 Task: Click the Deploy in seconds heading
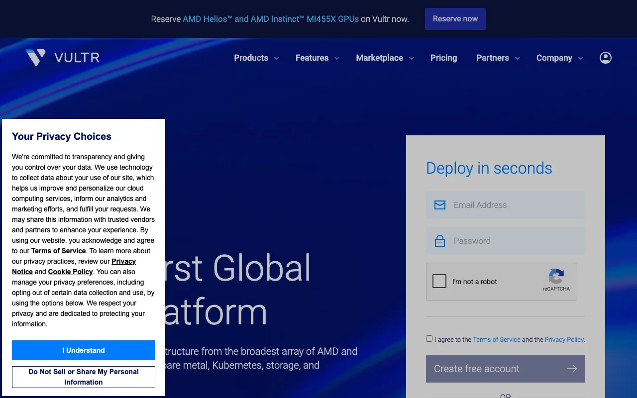pyautogui.click(x=489, y=168)
